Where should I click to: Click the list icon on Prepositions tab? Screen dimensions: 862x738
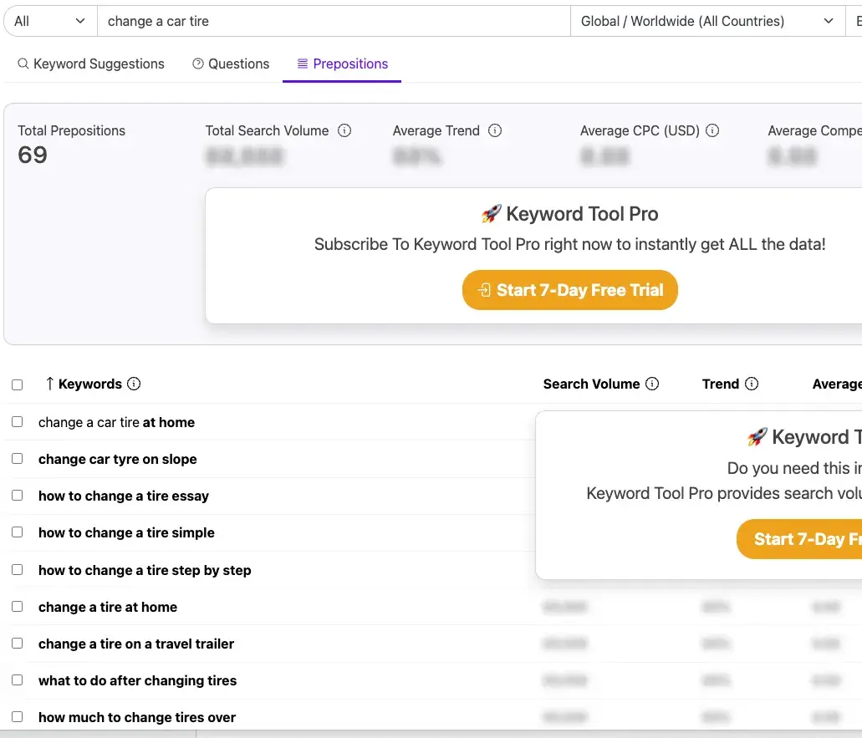[x=303, y=64]
